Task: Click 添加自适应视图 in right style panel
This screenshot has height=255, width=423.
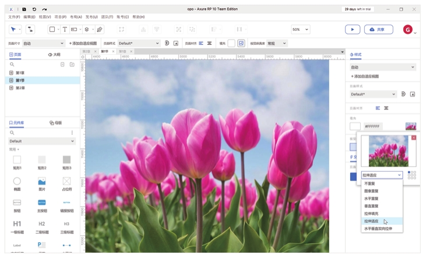Action: point(365,76)
